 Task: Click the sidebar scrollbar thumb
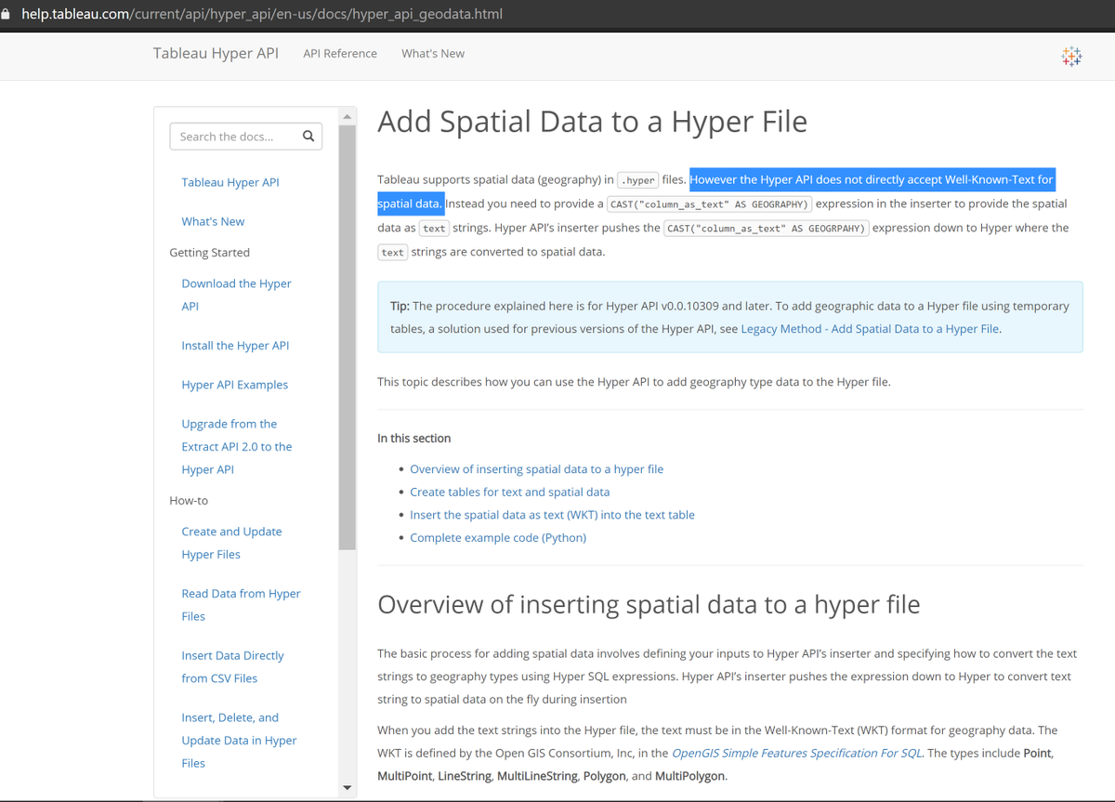348,337
